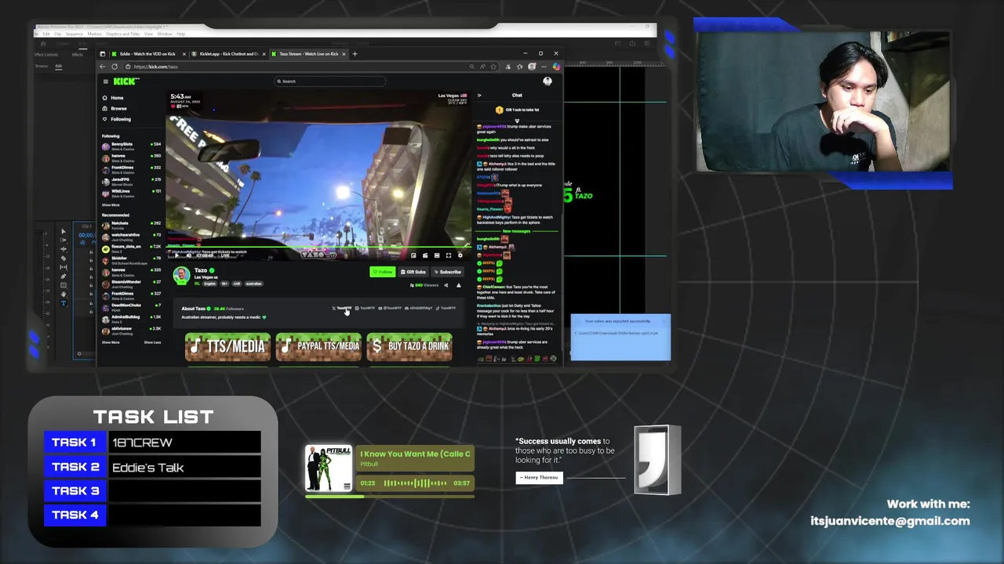Viewport: 1004px width, 564px height.
Task: Click the music player waveform progress
Action: tap(414, 483)
